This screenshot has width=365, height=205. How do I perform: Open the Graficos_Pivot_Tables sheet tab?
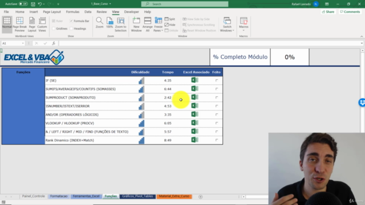click(137, 196)
